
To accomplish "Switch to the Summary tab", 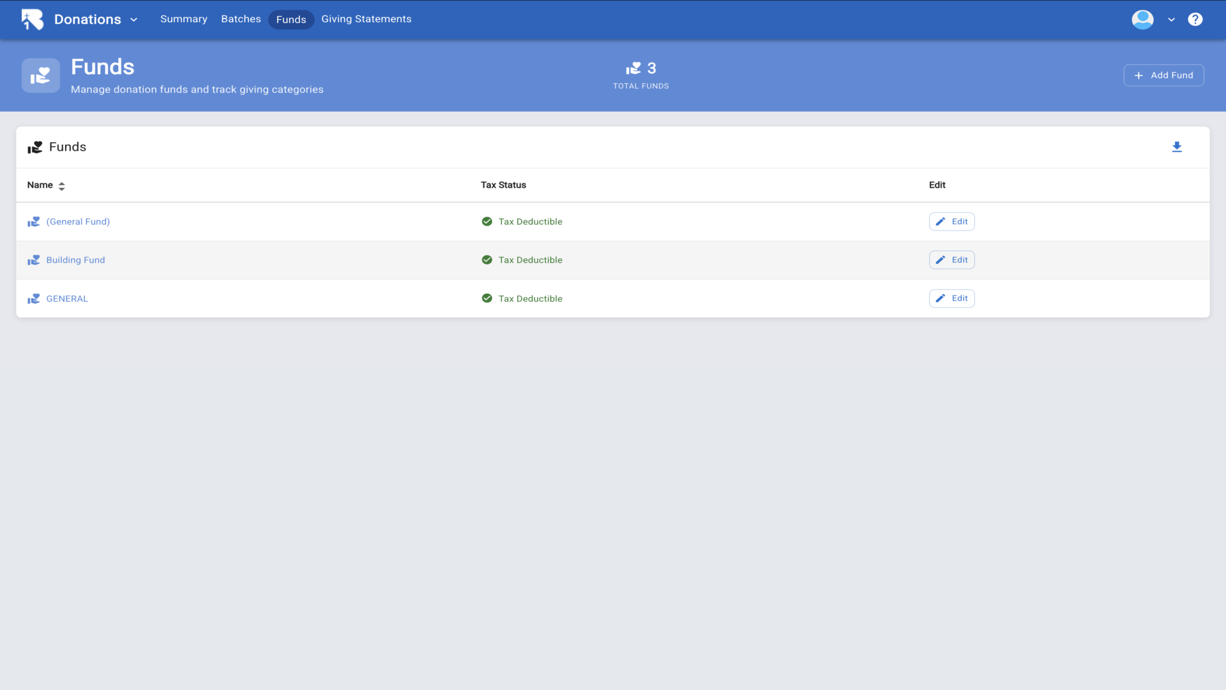I will [183, 19].
